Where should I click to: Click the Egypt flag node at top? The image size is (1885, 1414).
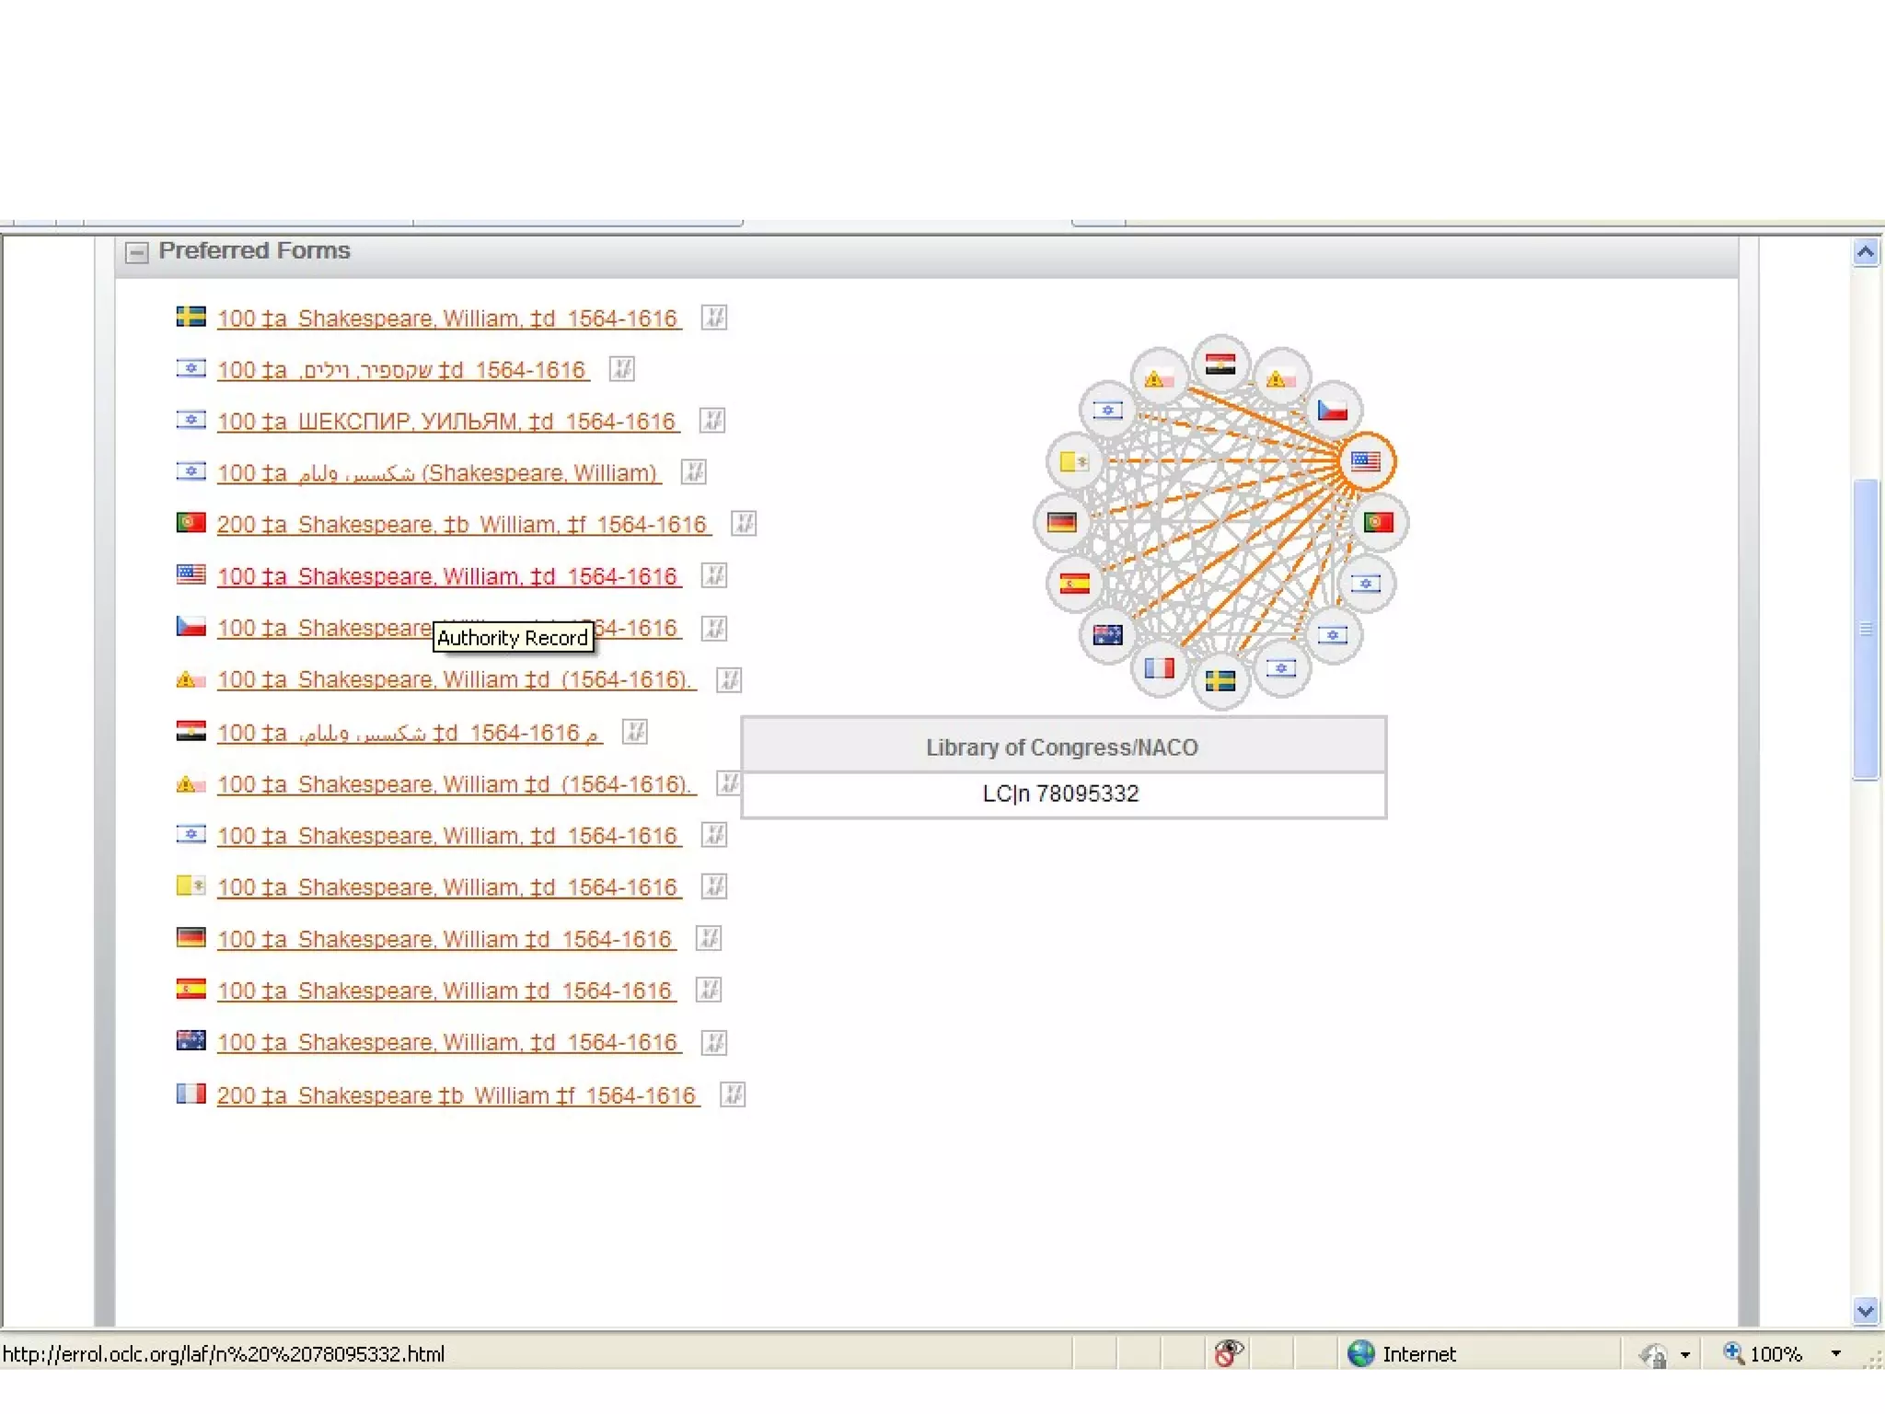(x=1220, y=365)
